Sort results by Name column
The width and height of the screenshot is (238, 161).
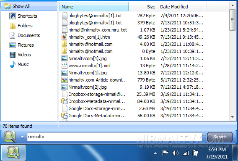pos(94,7)
